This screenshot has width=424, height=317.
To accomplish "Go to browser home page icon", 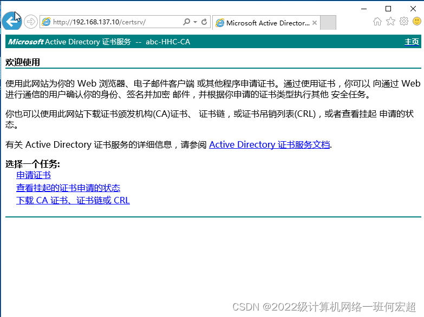I will pos(377,21).
